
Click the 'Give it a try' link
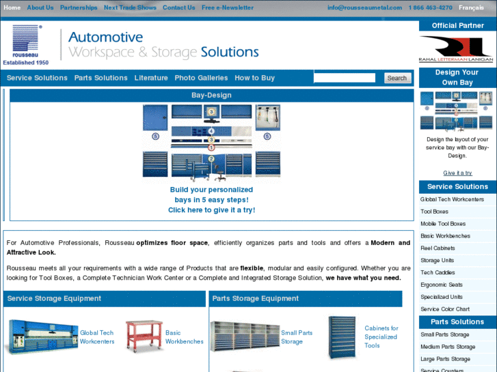(x=457, y=173)
